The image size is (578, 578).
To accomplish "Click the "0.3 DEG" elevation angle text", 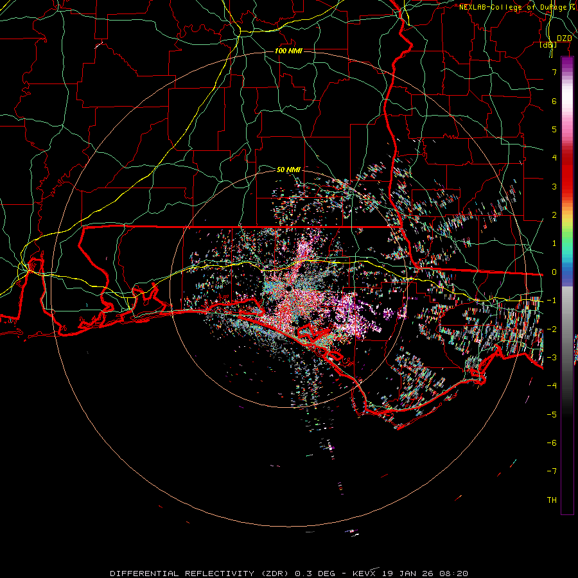I will coord(315,574).
